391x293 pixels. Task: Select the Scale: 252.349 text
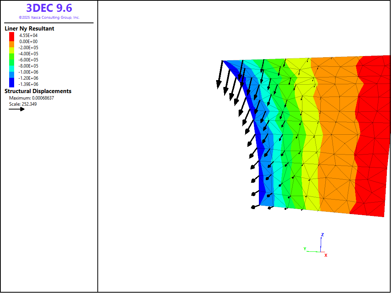(x=23, y=104)
